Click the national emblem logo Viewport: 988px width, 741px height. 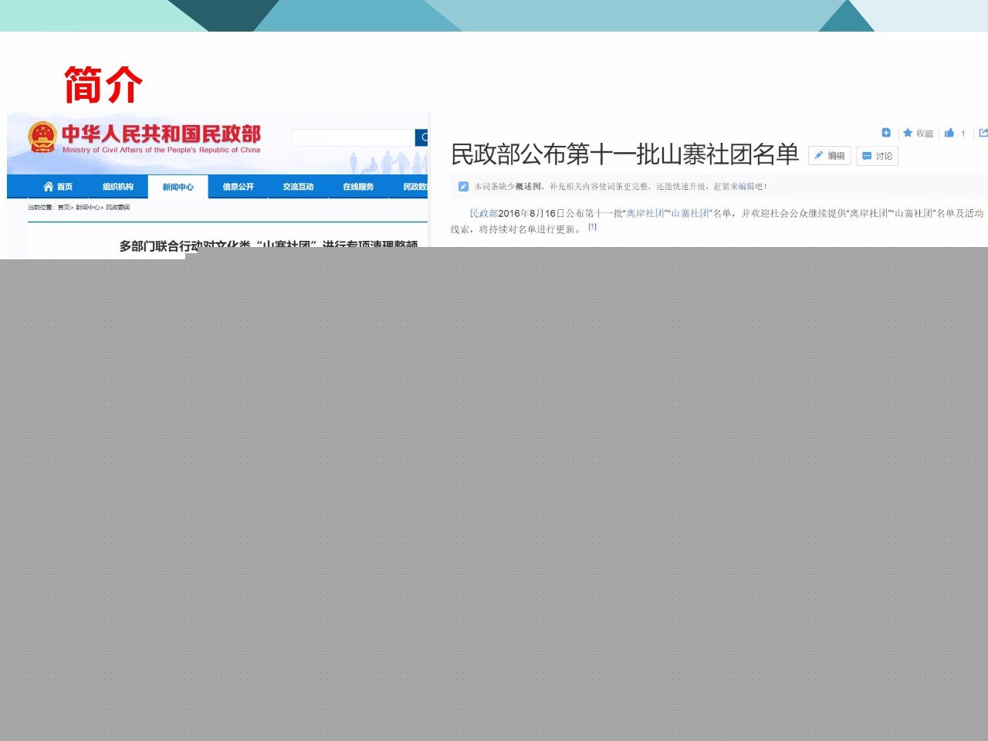click(x=42, y=137)
